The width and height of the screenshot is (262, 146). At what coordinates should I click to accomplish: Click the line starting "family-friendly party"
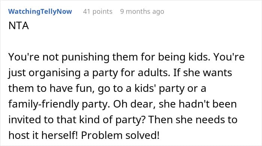coord(122,104)
